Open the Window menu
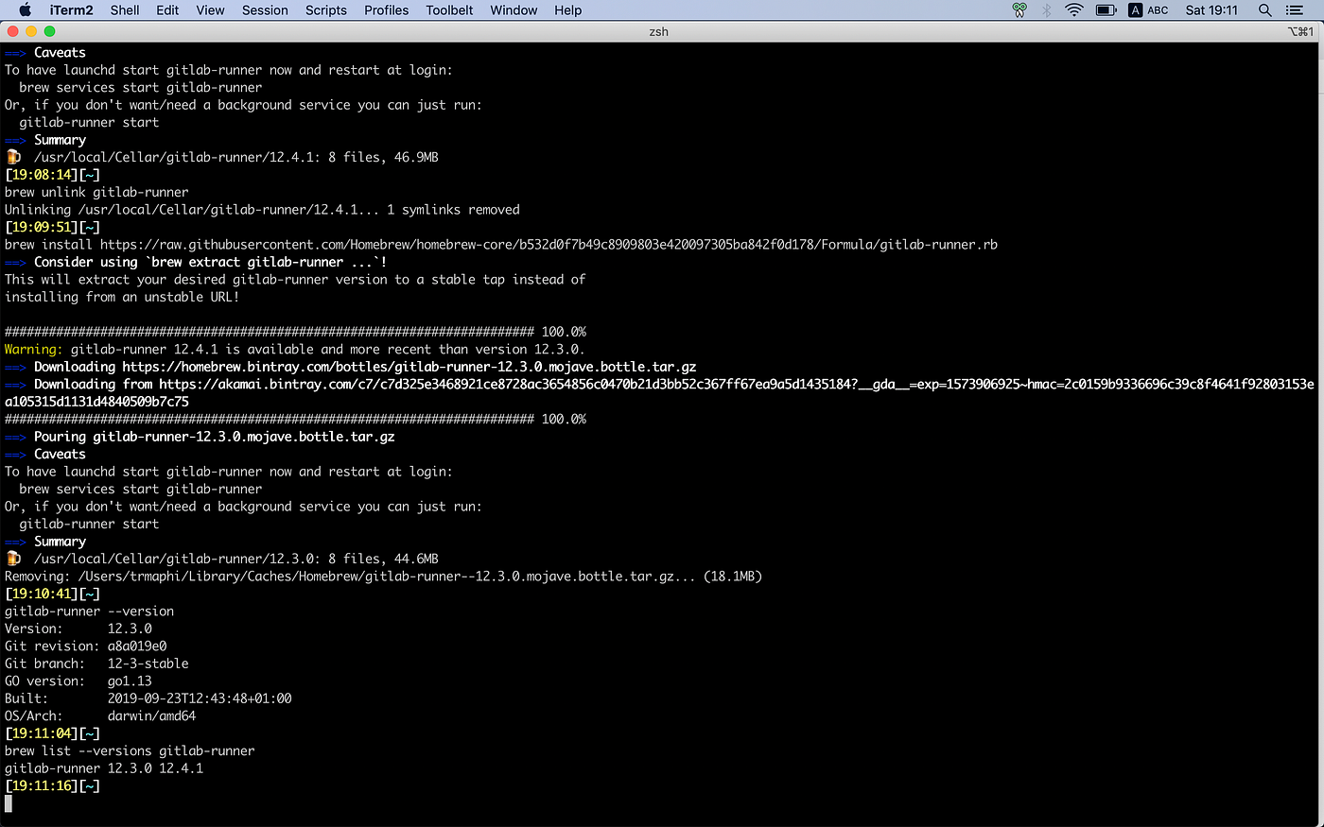This screenshot has height=827, width=1324. tap(514, 9)
